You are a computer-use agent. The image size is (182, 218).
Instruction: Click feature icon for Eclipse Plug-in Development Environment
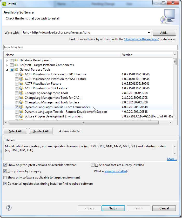21,116
